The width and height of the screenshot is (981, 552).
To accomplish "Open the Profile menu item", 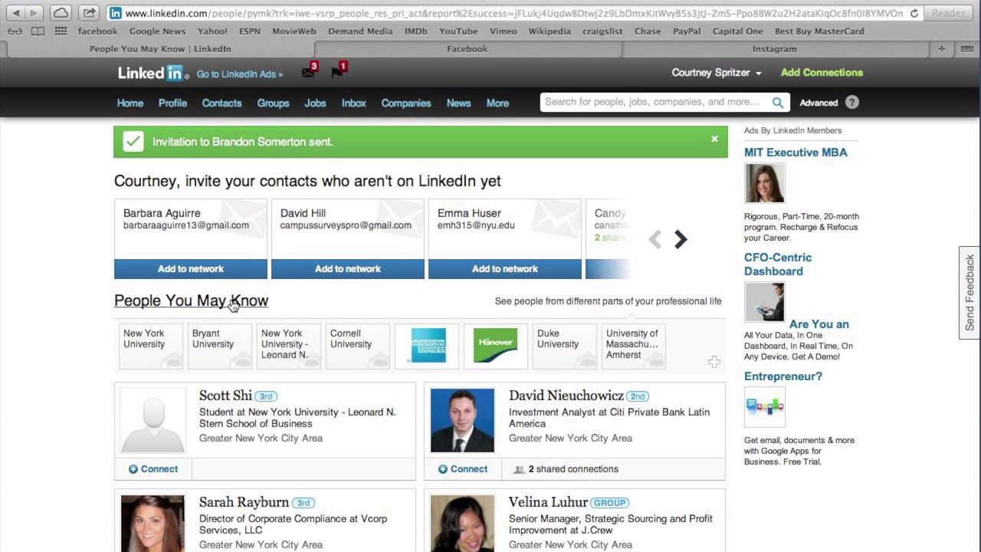I will 172,103.
